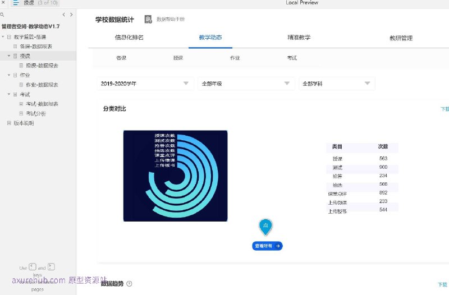Click the blue 点 map pin marker
This screenshot has width=449, height=295.
(x=265, y=227)
